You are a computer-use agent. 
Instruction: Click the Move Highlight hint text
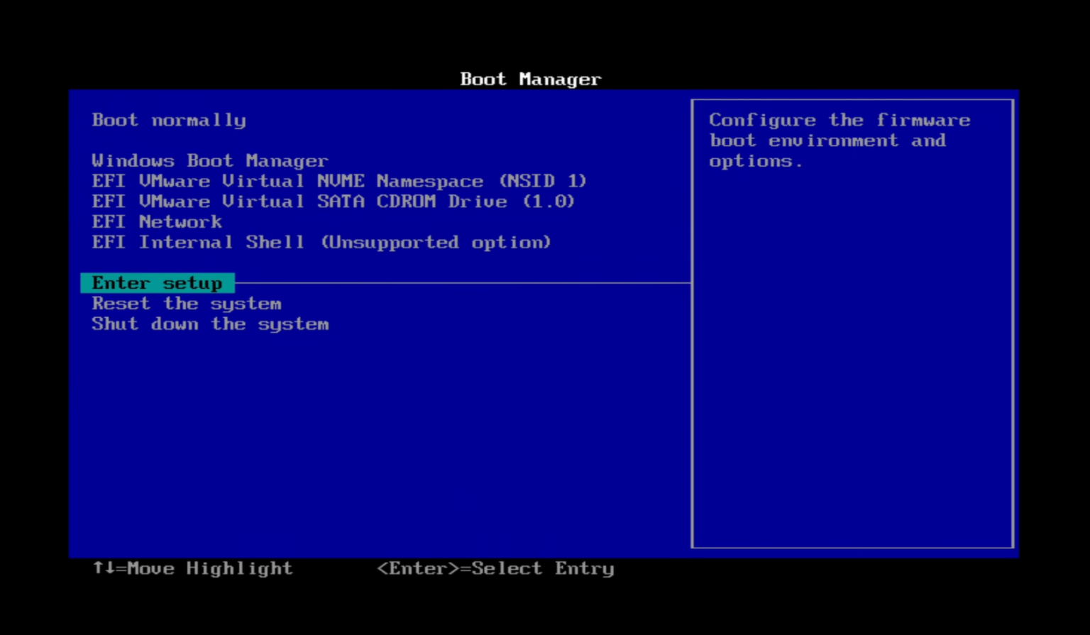(192, 568)
